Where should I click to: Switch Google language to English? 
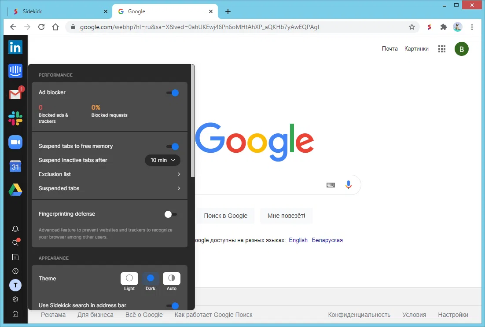298,240
